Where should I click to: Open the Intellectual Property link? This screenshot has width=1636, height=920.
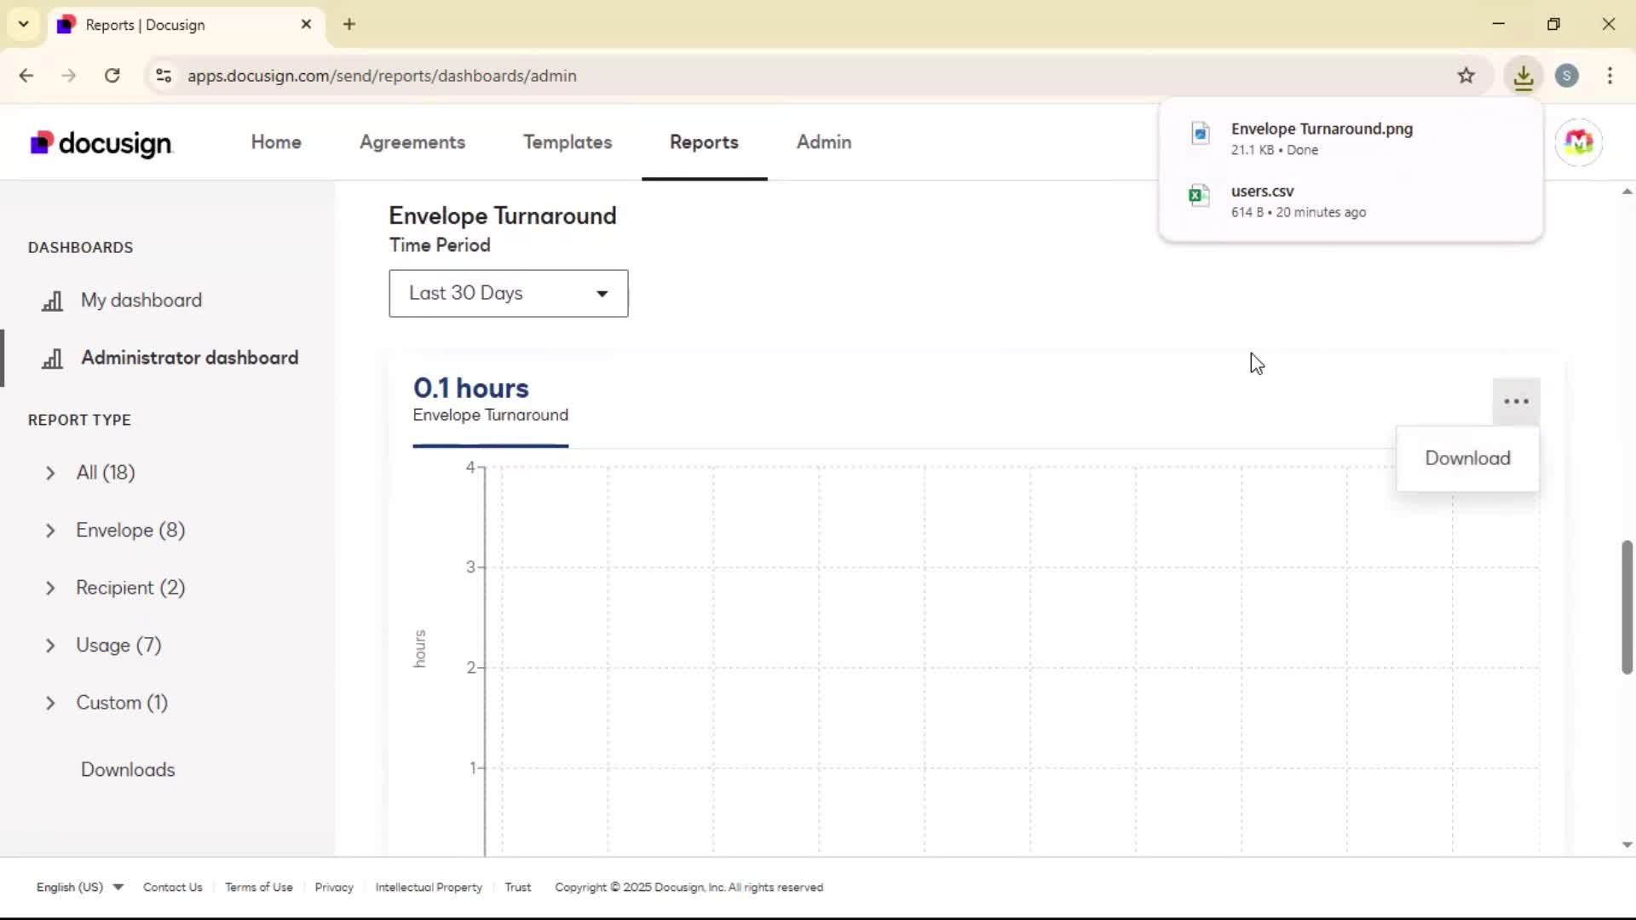pyautogui.click(x=429, y=887)
